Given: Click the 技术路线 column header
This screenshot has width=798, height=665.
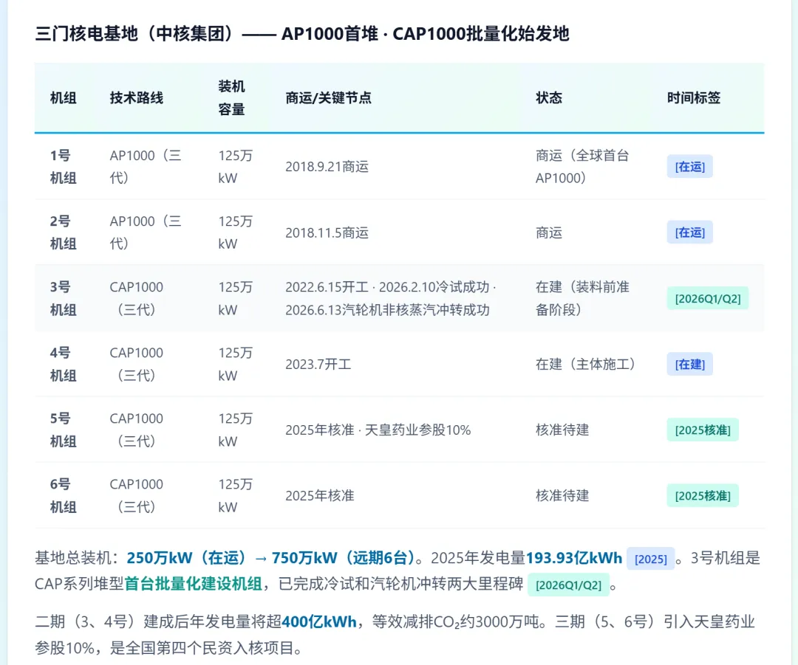Looking at the screenshot, I should 137,97.
